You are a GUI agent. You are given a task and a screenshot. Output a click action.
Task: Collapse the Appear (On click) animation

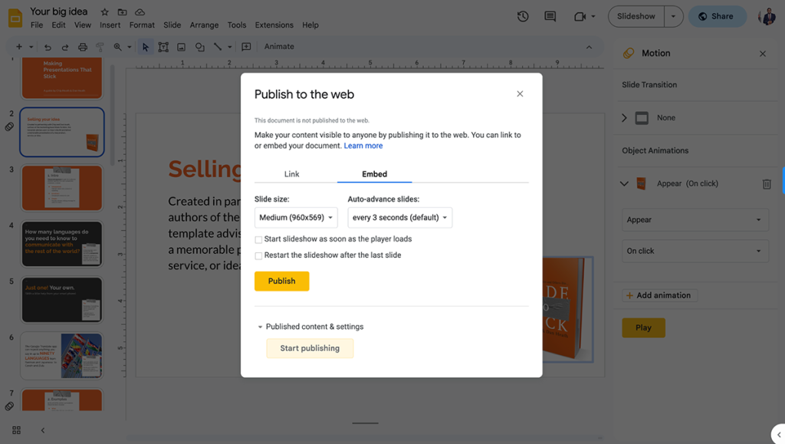[x=624, y=184]
